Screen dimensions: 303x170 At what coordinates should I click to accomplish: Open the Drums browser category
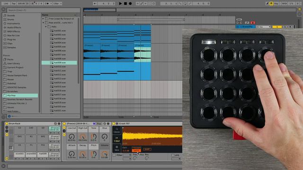pyautogui.click(x=10, y=19)
